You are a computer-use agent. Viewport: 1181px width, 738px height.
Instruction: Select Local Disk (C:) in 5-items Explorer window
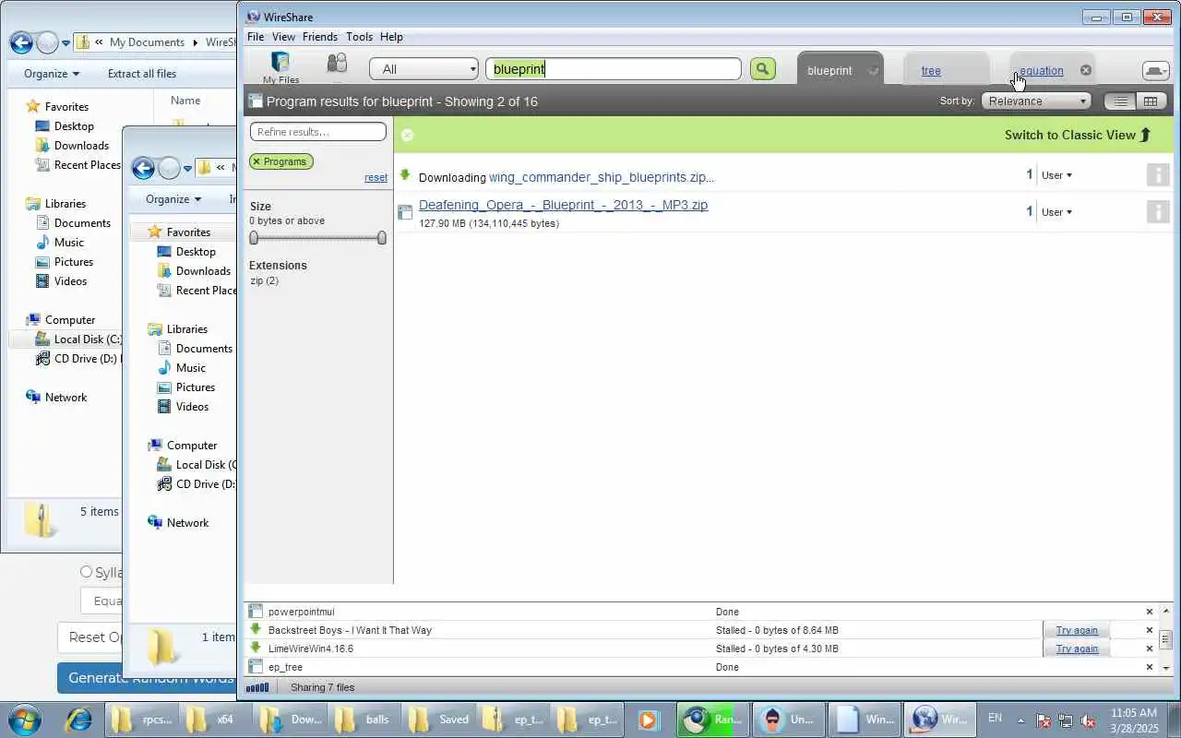(x=78, y=339)
